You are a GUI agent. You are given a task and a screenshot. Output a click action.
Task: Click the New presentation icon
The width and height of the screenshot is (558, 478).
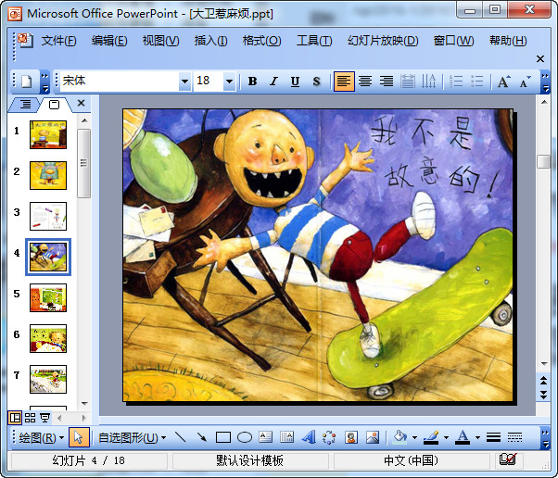(26, 82)
